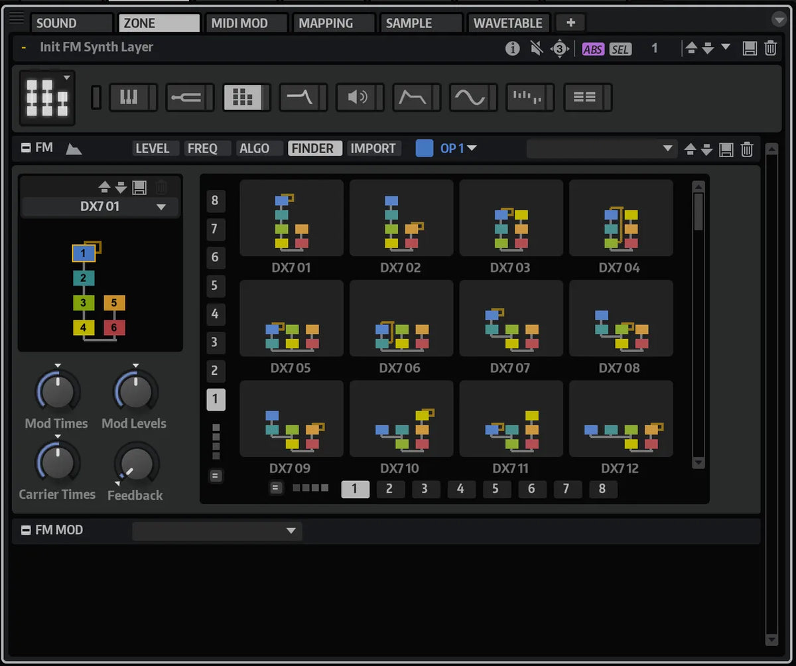This screenshot has height=666, width=796.
Task: Click the mute layer speaker icon
Action: point(537,48)
